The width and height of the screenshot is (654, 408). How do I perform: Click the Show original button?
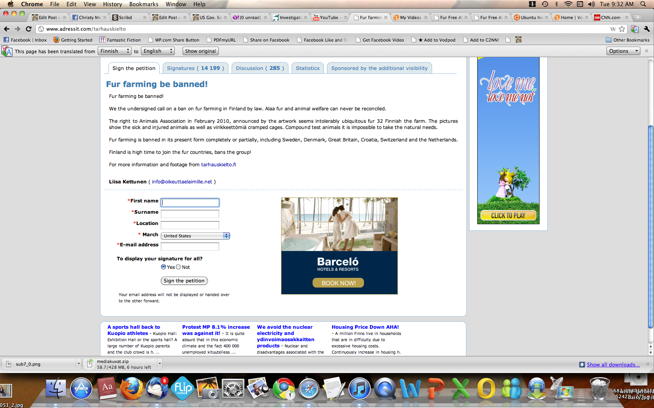tap(200, 51)
